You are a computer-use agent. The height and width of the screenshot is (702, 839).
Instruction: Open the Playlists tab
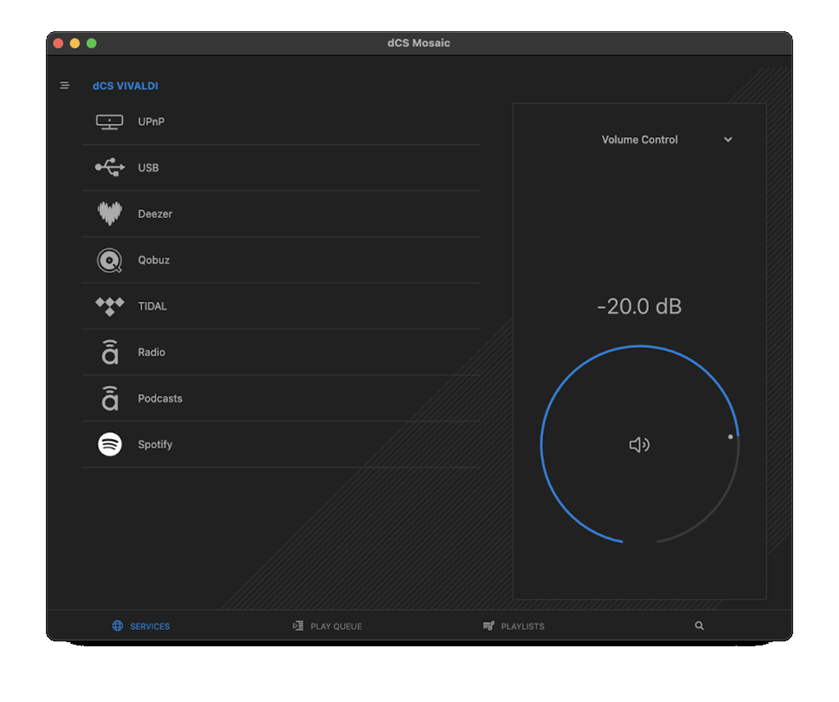click(x=514, y=626)
